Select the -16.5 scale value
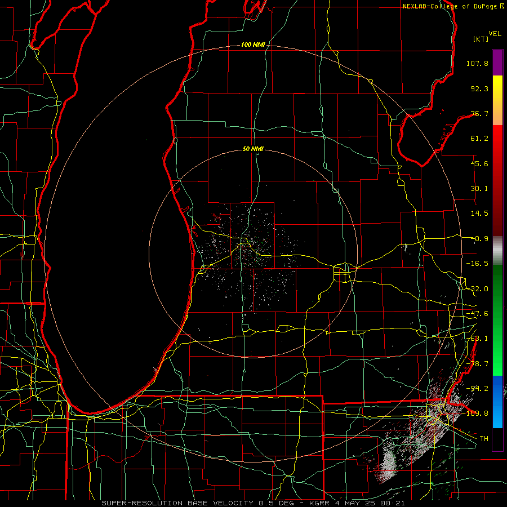Viewport: 507px width, 507px height. 477,264
